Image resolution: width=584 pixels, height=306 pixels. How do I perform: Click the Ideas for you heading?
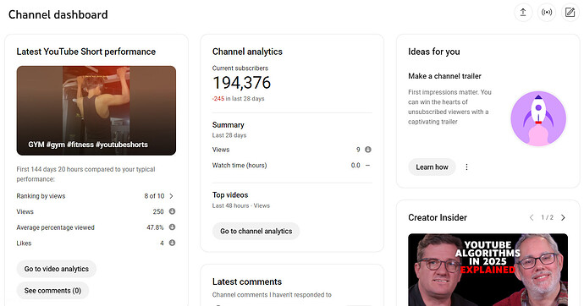[434, 52]
